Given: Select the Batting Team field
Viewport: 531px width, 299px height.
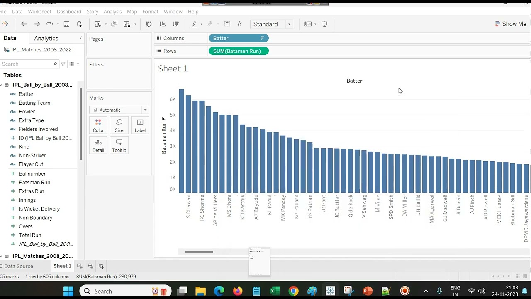Looking at the screenshot, I should 34,103.
